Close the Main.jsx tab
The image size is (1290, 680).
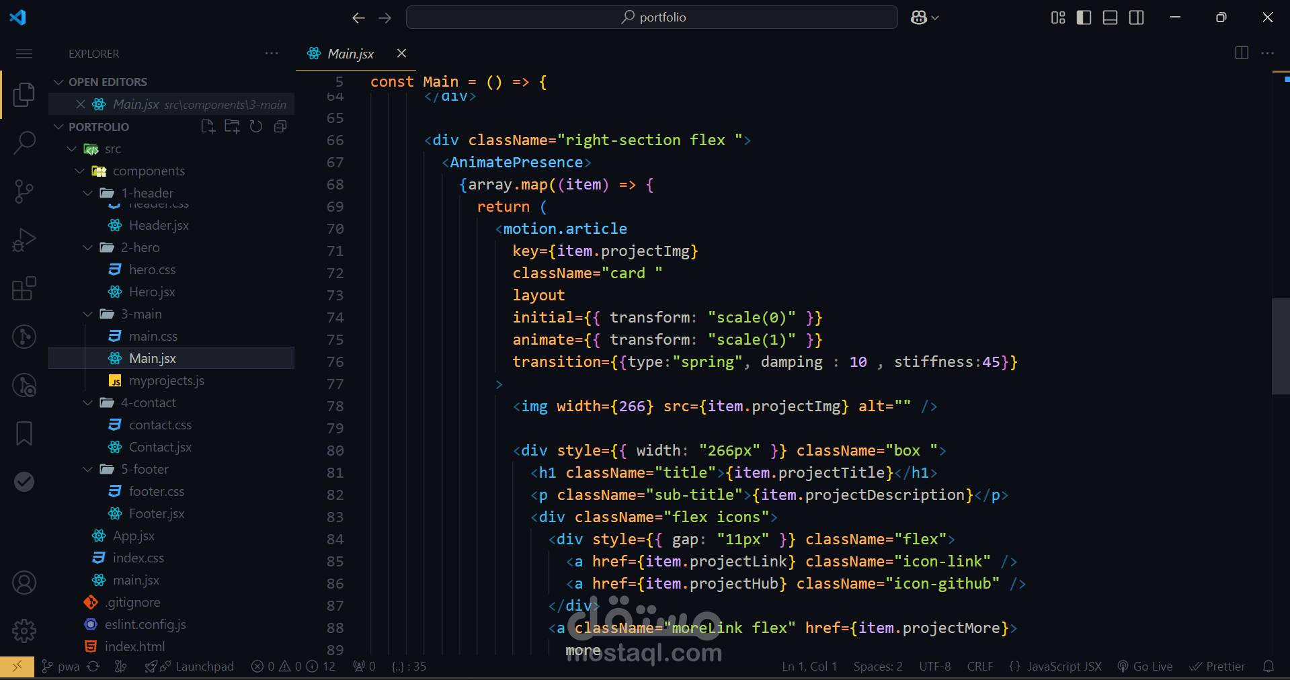pyautogui.click(x=401, y=53)
